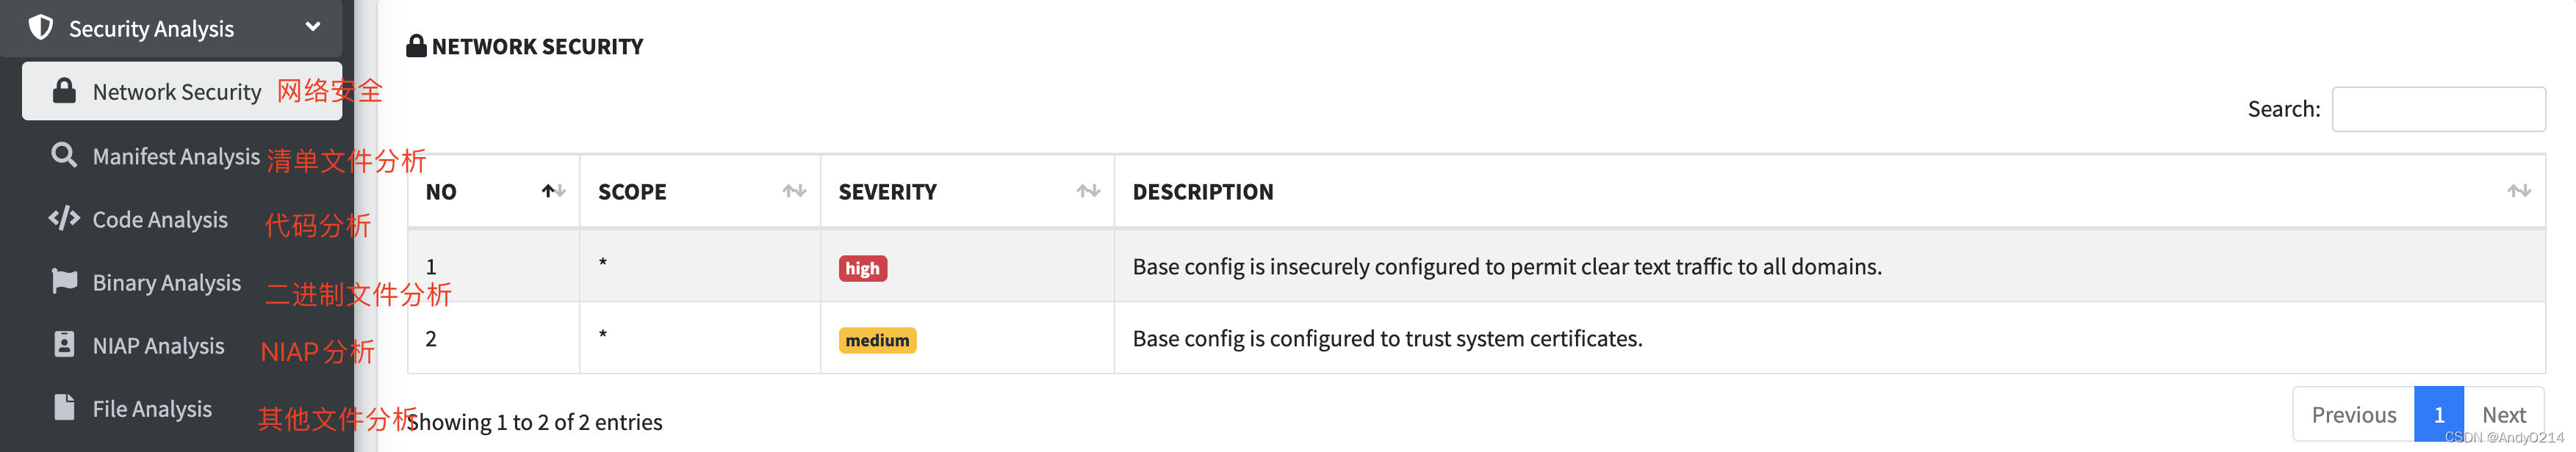
Task: Collapse the Security Analysis menu chevron
Action: pyautogui.click(x=313, y=27)
